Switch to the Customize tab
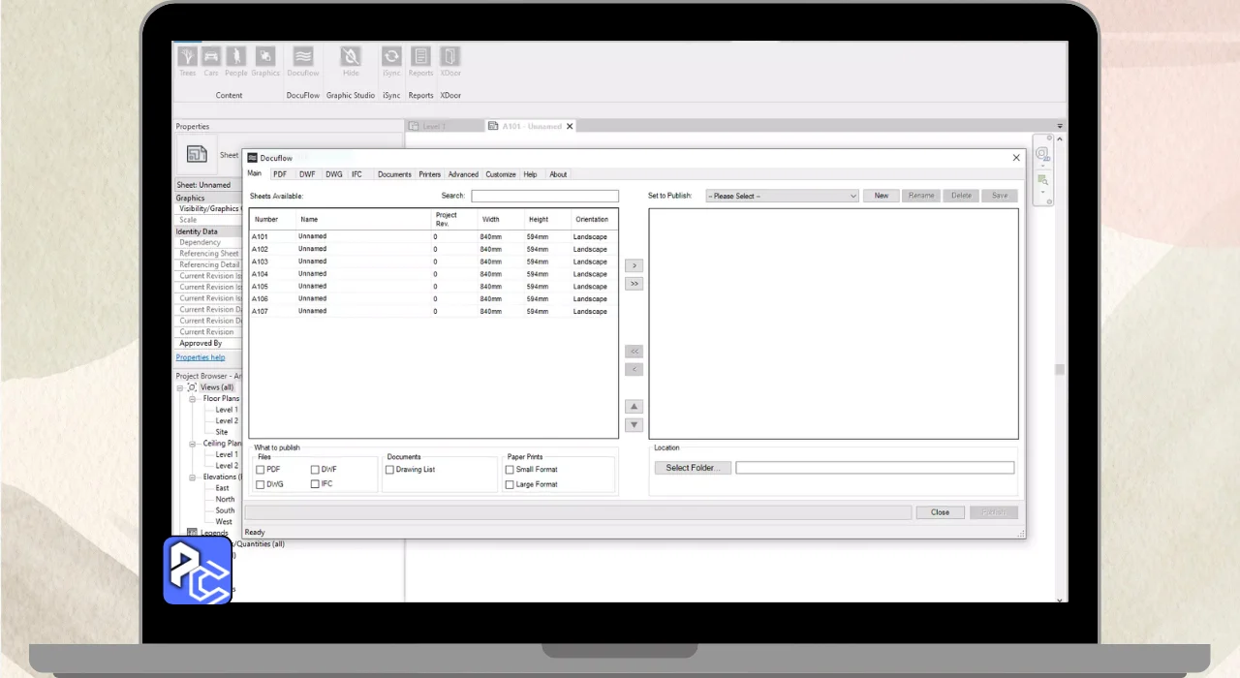Image resolution: width=1240 pixels, height=678 pixels. 501,174
